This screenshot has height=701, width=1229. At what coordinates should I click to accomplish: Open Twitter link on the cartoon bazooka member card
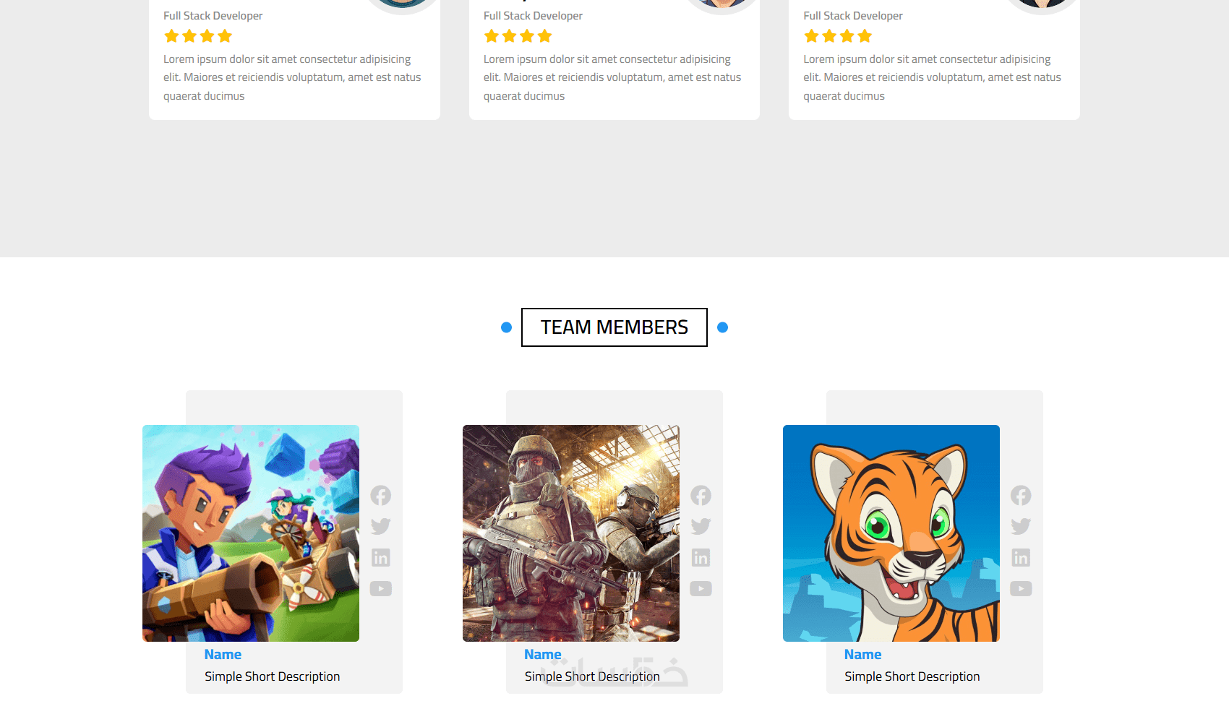(381, 526)
